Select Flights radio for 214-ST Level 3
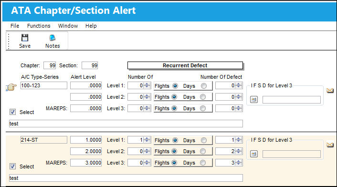The width and height of the screenshot is (337, 187). pos(174,163)
